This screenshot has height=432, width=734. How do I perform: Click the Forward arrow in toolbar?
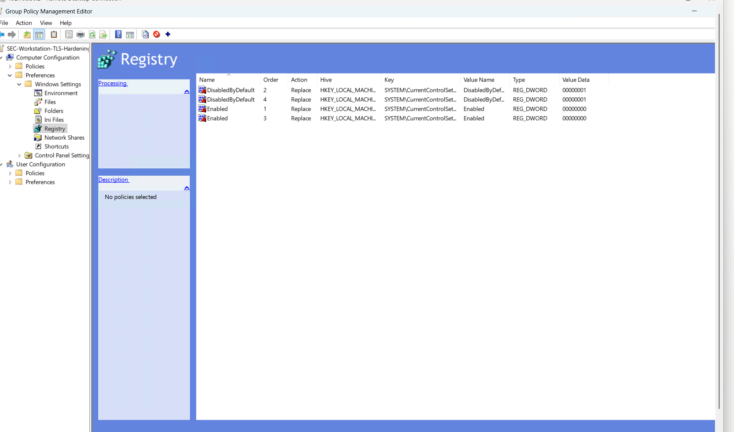[x=12, y=34]
